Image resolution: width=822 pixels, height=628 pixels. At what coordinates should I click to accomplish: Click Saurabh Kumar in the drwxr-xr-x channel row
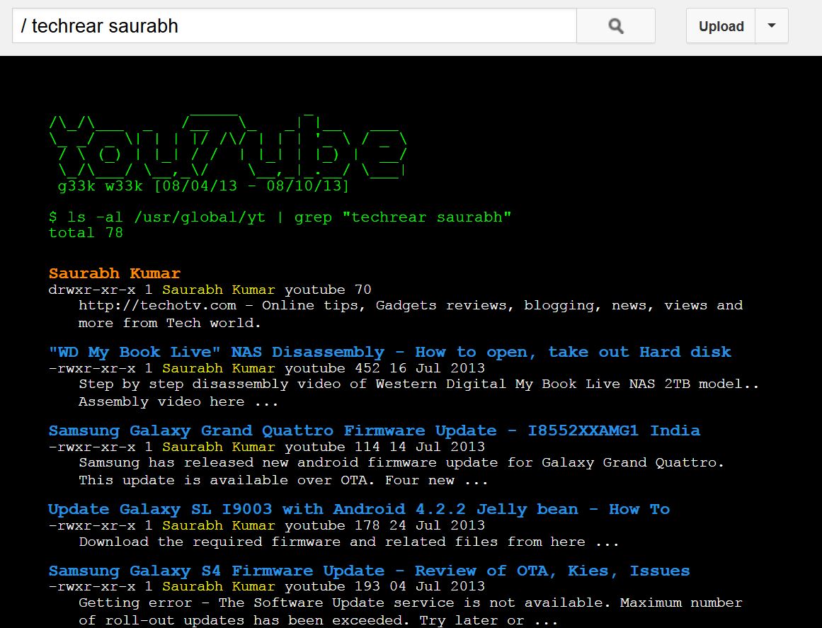pos(219,290)
